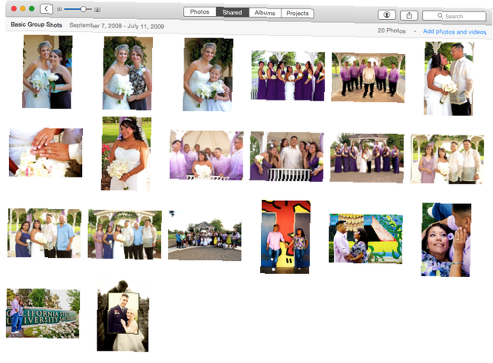Go back using the chevron button

coord(46,8)
